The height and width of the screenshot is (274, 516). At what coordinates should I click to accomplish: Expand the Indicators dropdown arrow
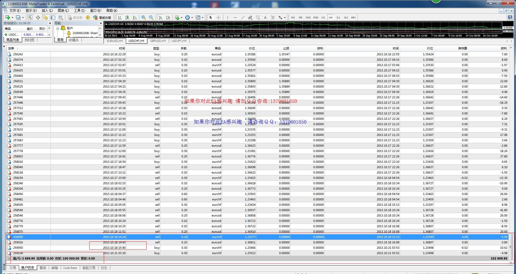tap(182, 18)
